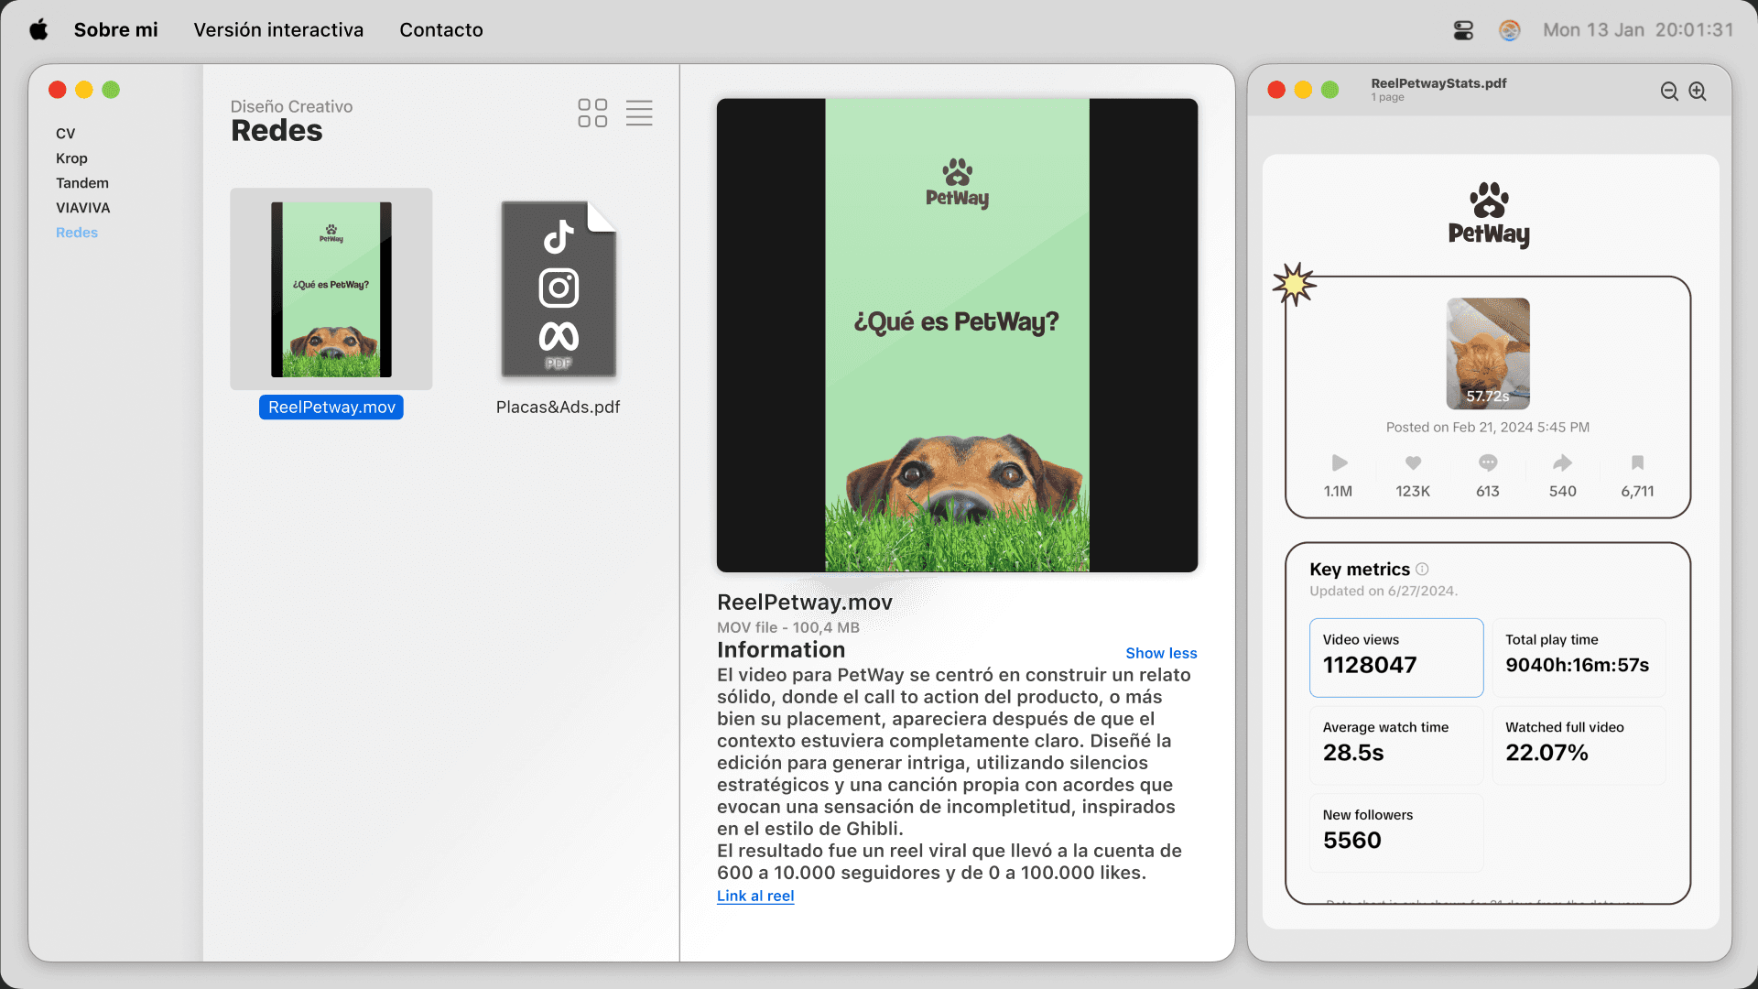The height and width of the screenshot is (989, 1758).
Task: Open the Versión interactiva menu
Action: click(278, 30)
